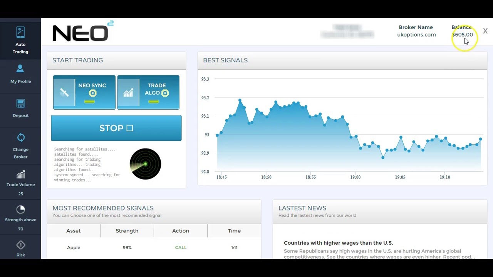Screen dimensions: 493x277
Task: Open the Deposit icon in sidebar
Action: click(20, 103)
